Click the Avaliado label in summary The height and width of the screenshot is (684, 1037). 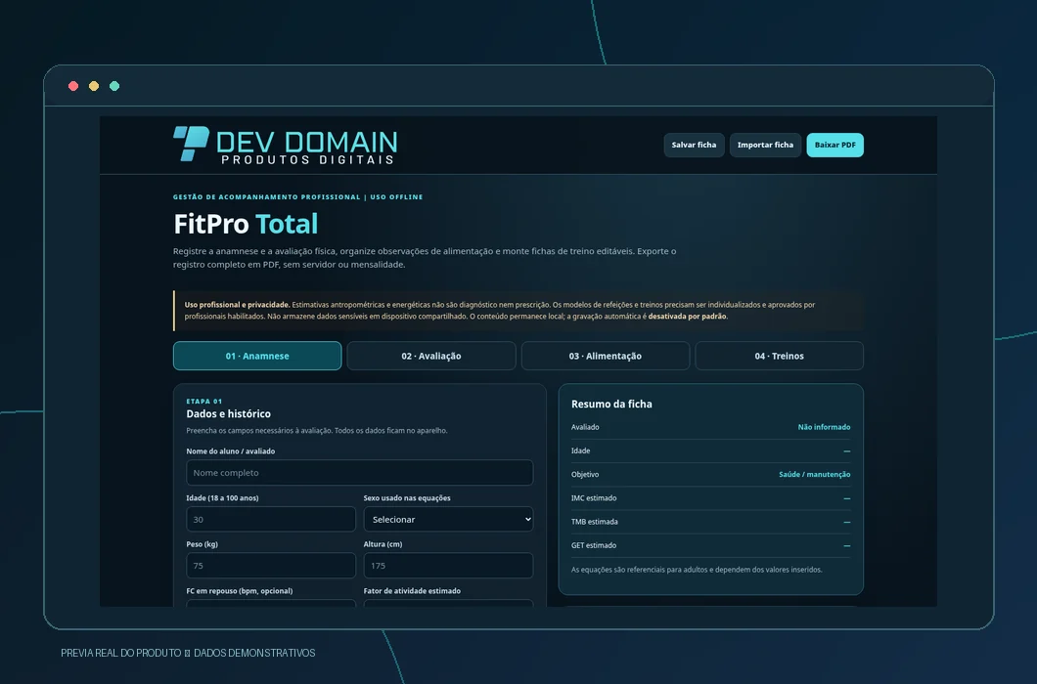click(585, 427)
